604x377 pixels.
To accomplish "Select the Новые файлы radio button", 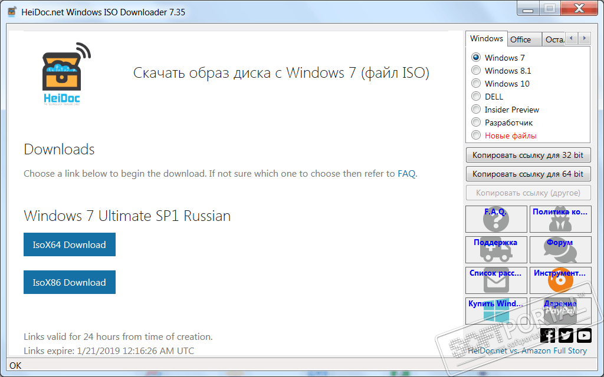I will coord(476,135).
